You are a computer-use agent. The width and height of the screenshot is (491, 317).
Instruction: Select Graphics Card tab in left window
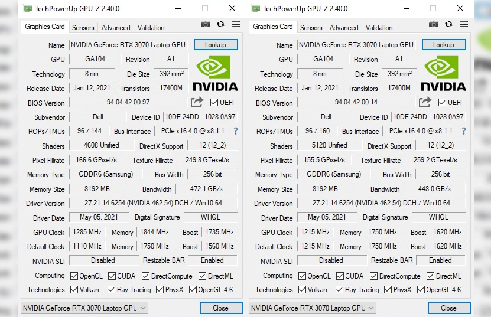[45, 27]
